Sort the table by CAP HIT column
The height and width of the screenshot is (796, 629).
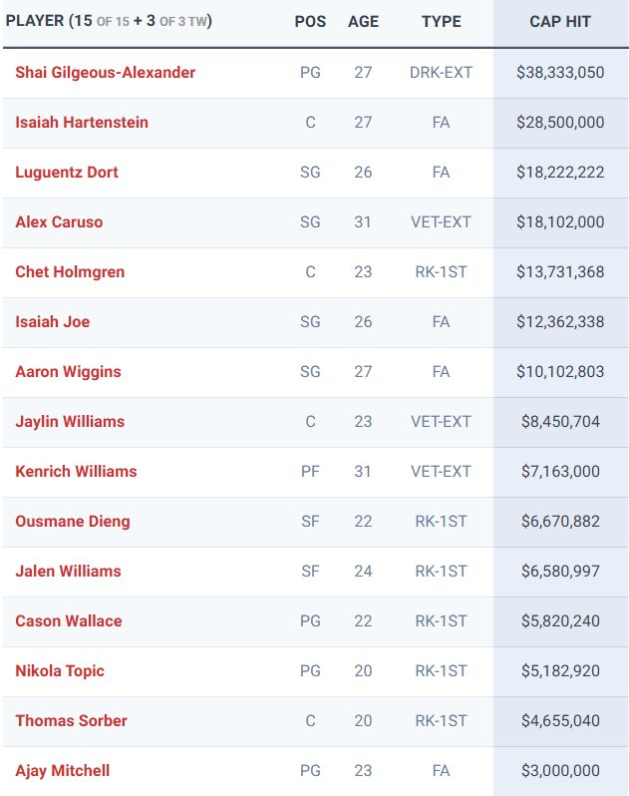(560, 22)
